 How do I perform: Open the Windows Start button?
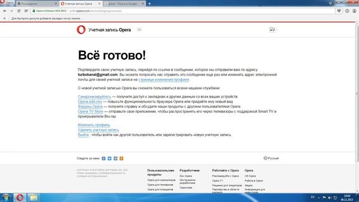6,198
